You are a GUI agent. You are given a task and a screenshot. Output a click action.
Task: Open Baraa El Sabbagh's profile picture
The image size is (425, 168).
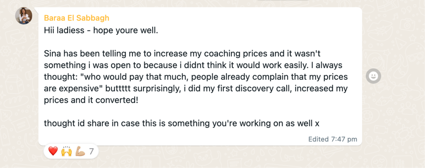pyautogui.click(x=24, y=16)
